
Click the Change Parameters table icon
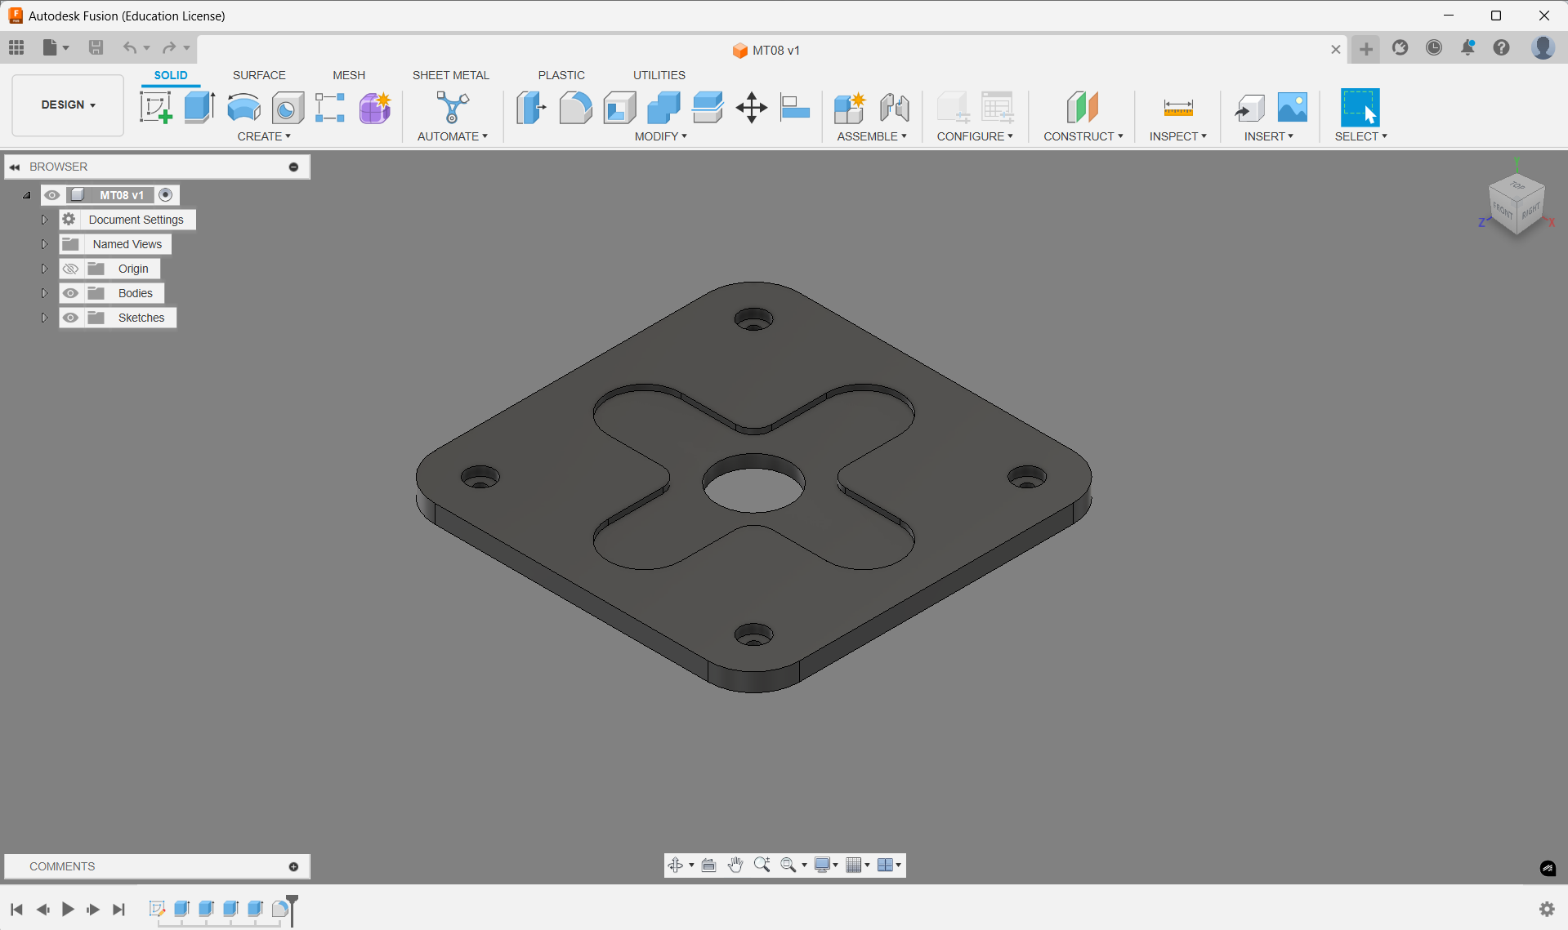(x=998, y=107)
